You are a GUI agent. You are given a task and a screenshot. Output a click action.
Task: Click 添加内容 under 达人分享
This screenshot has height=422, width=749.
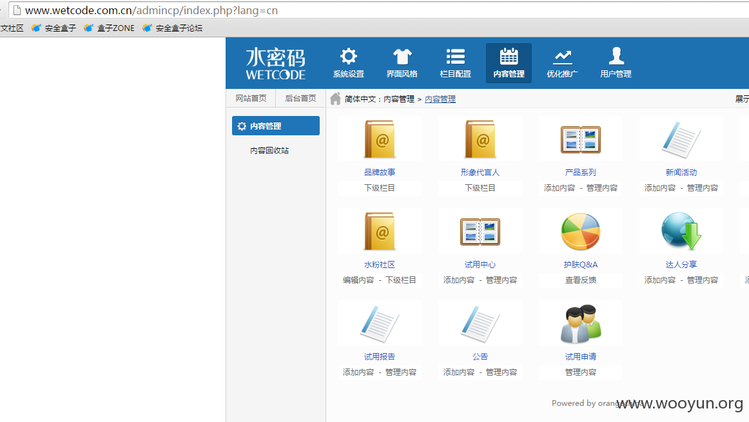660,280
